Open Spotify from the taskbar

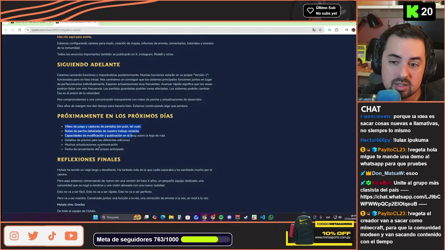pos(221,217)
